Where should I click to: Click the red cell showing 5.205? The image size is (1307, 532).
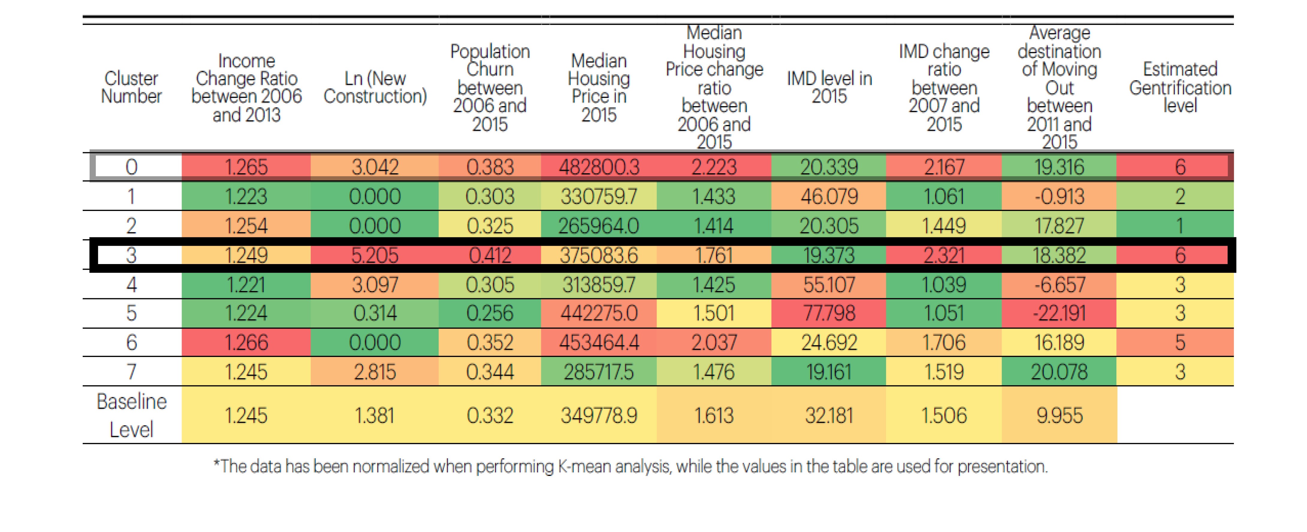(375, 255)
